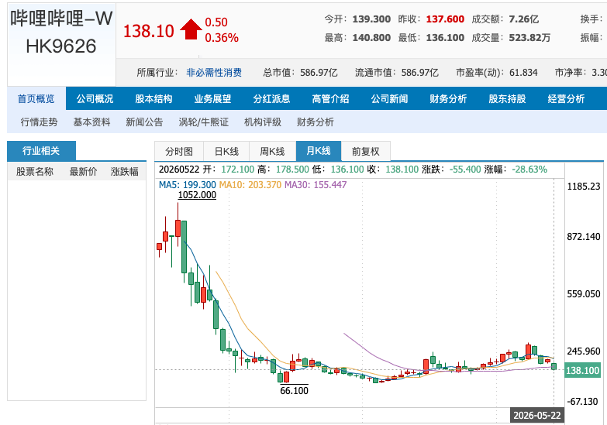Click the 0.36% change percentage
Viewport: 607px width, 425px height.
pos(222,38)
